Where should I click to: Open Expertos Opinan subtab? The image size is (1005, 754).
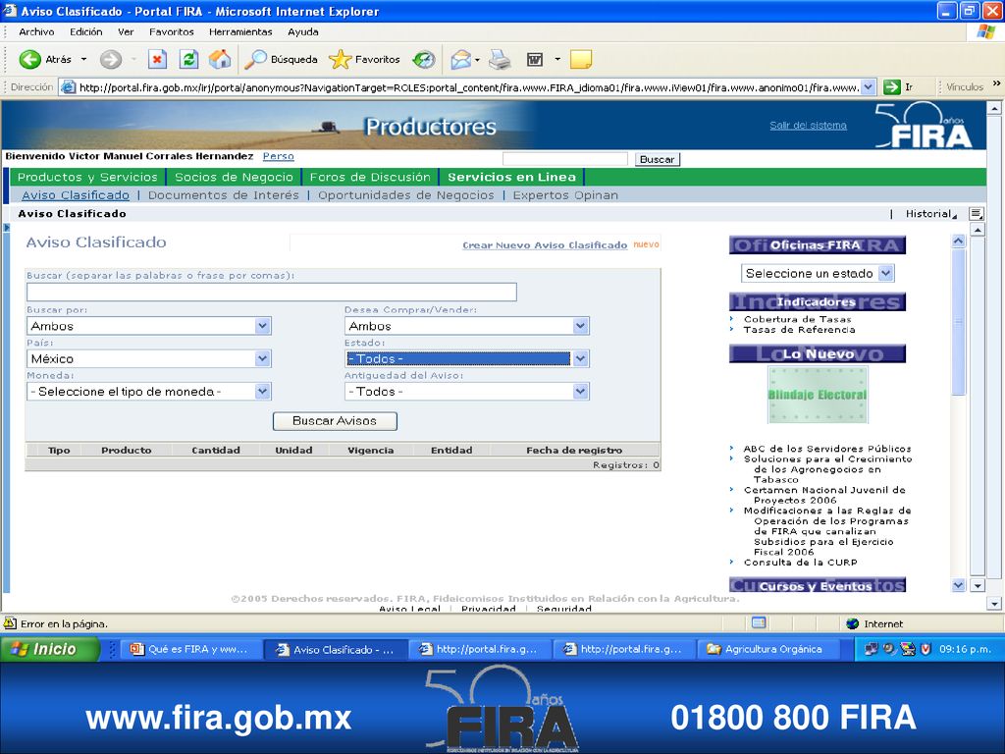point(565,195)
